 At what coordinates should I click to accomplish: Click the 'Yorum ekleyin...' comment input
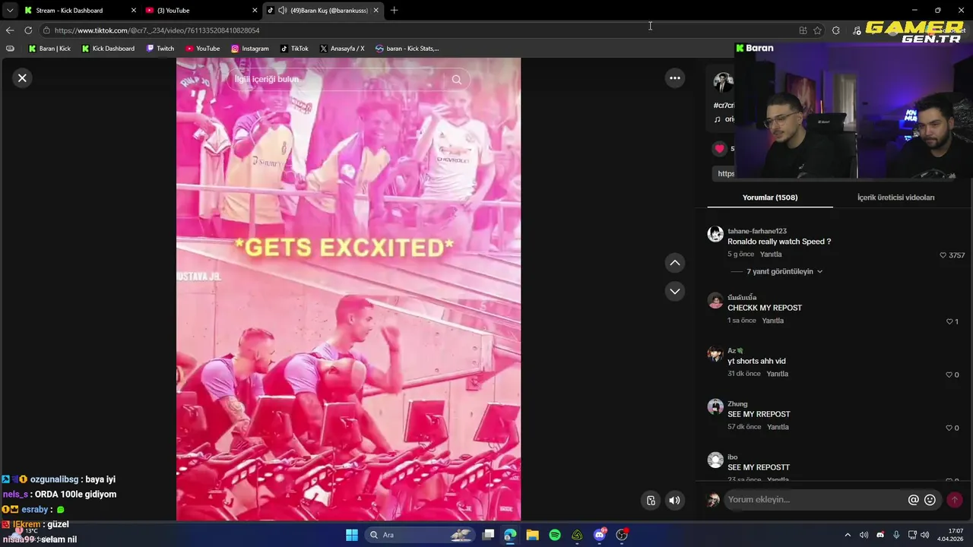point(815,500)
